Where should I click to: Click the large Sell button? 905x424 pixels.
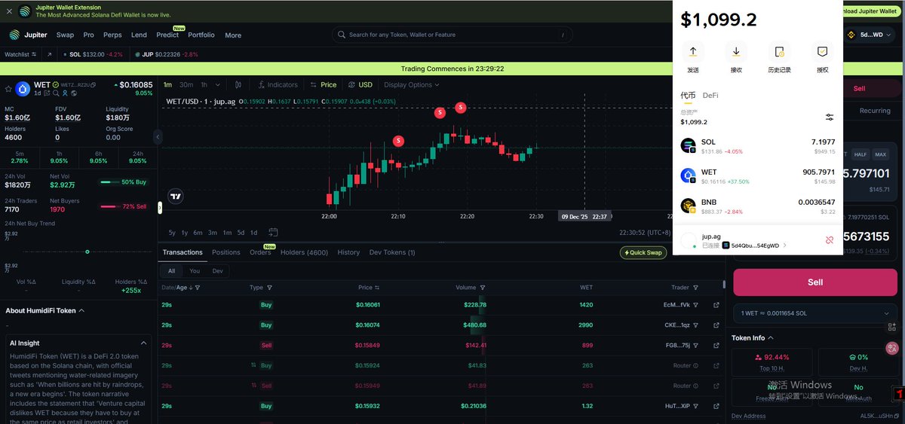click(815, 282)
